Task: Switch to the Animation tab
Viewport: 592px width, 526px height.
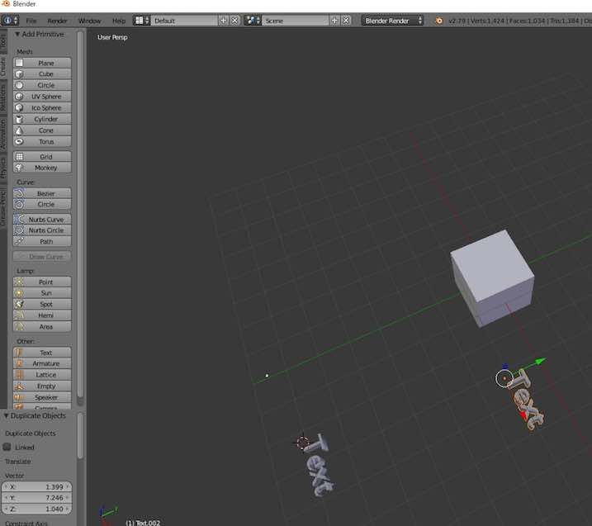Action: 3,133
